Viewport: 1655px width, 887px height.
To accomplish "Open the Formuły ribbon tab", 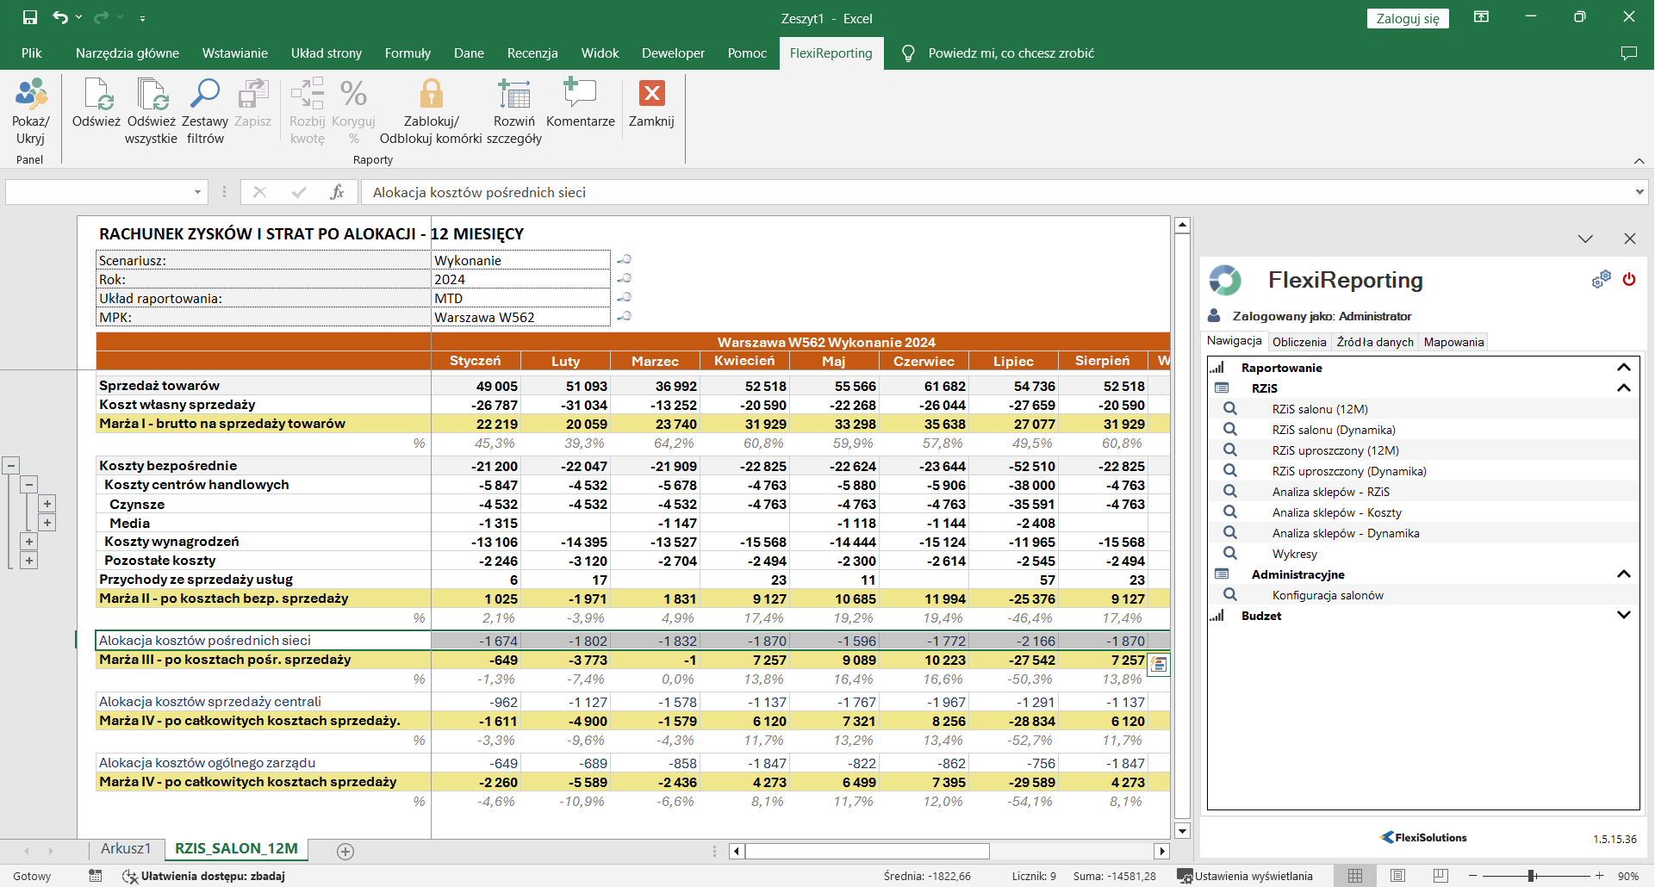I will (408, 53).
